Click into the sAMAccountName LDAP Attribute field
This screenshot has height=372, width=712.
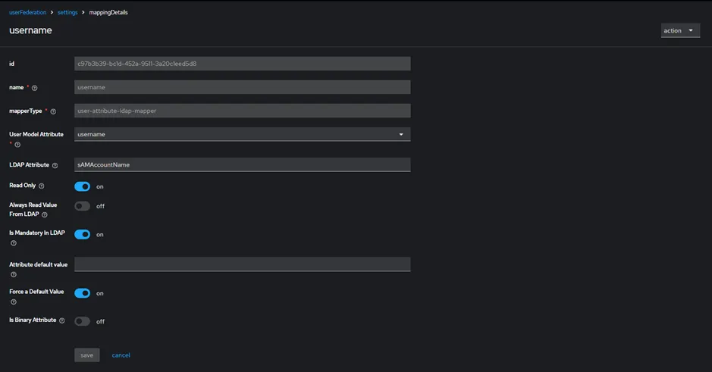tap(243, 164)
